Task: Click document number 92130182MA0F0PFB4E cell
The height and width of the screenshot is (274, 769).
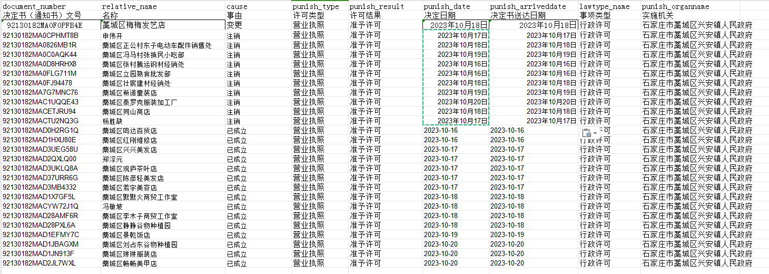Action: (45, 25)
